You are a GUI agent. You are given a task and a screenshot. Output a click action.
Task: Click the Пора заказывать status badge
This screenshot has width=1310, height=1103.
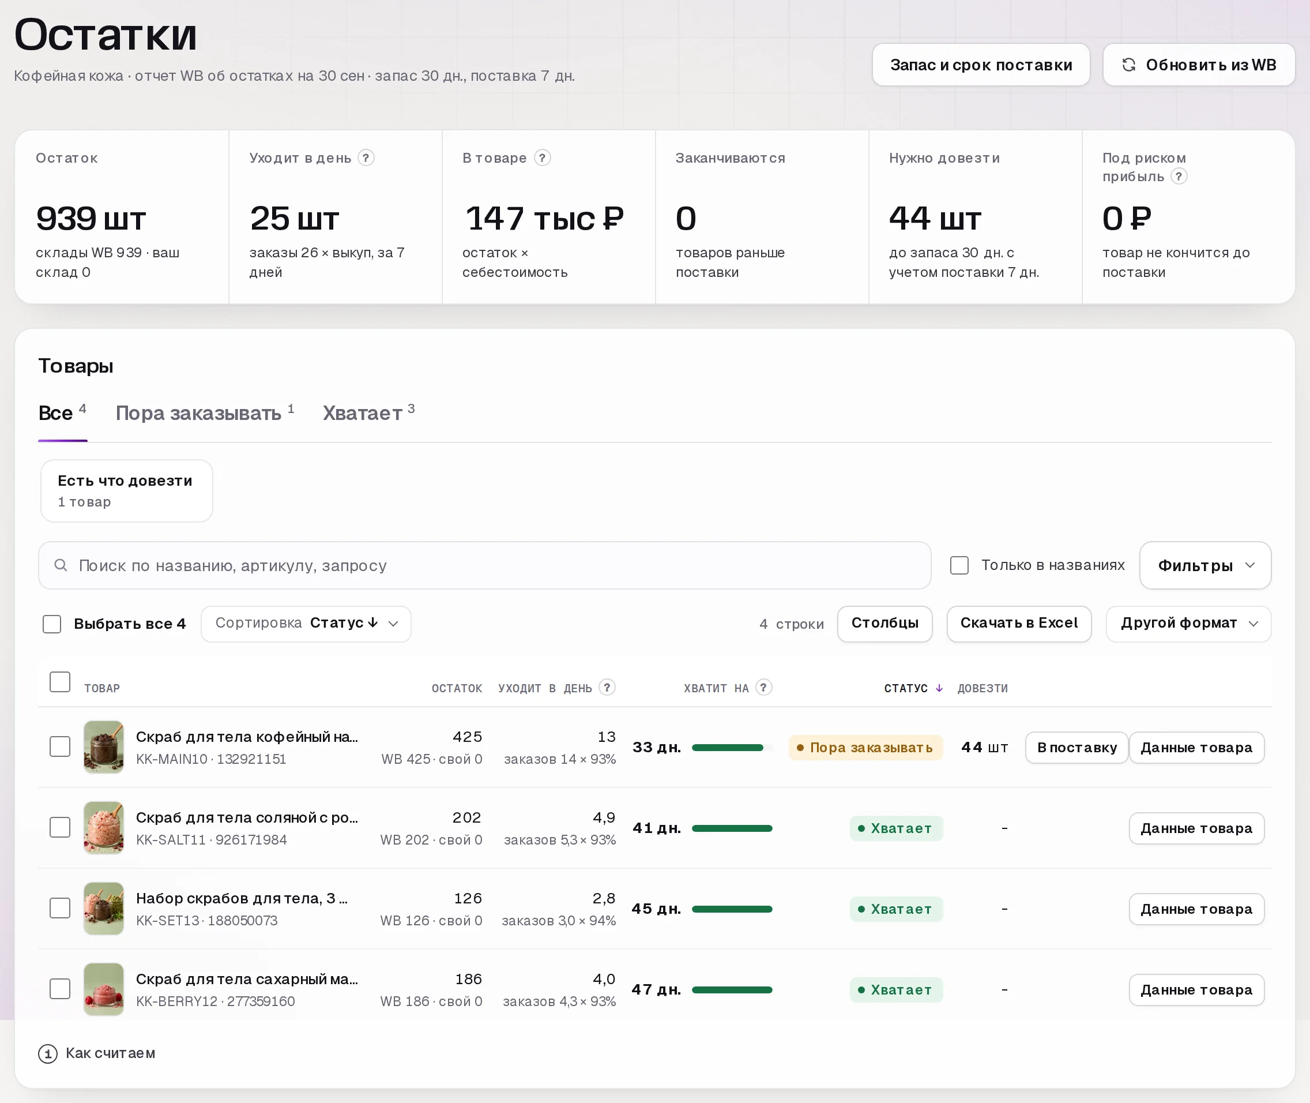(865, 747)
